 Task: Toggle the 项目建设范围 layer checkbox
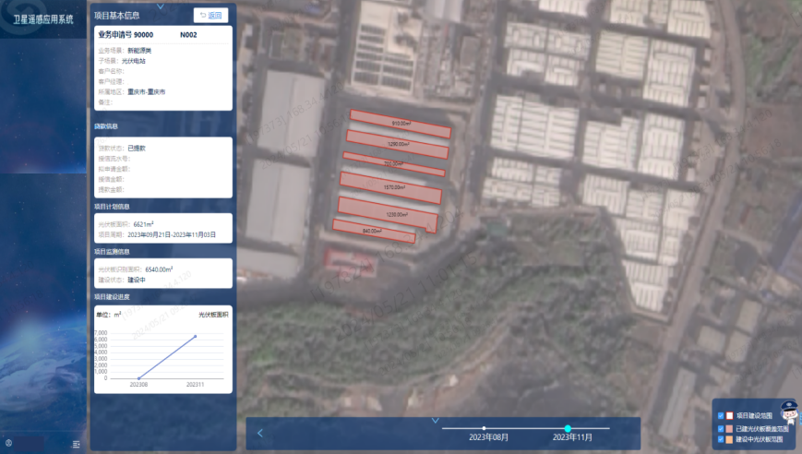click(x=721, y=416)
